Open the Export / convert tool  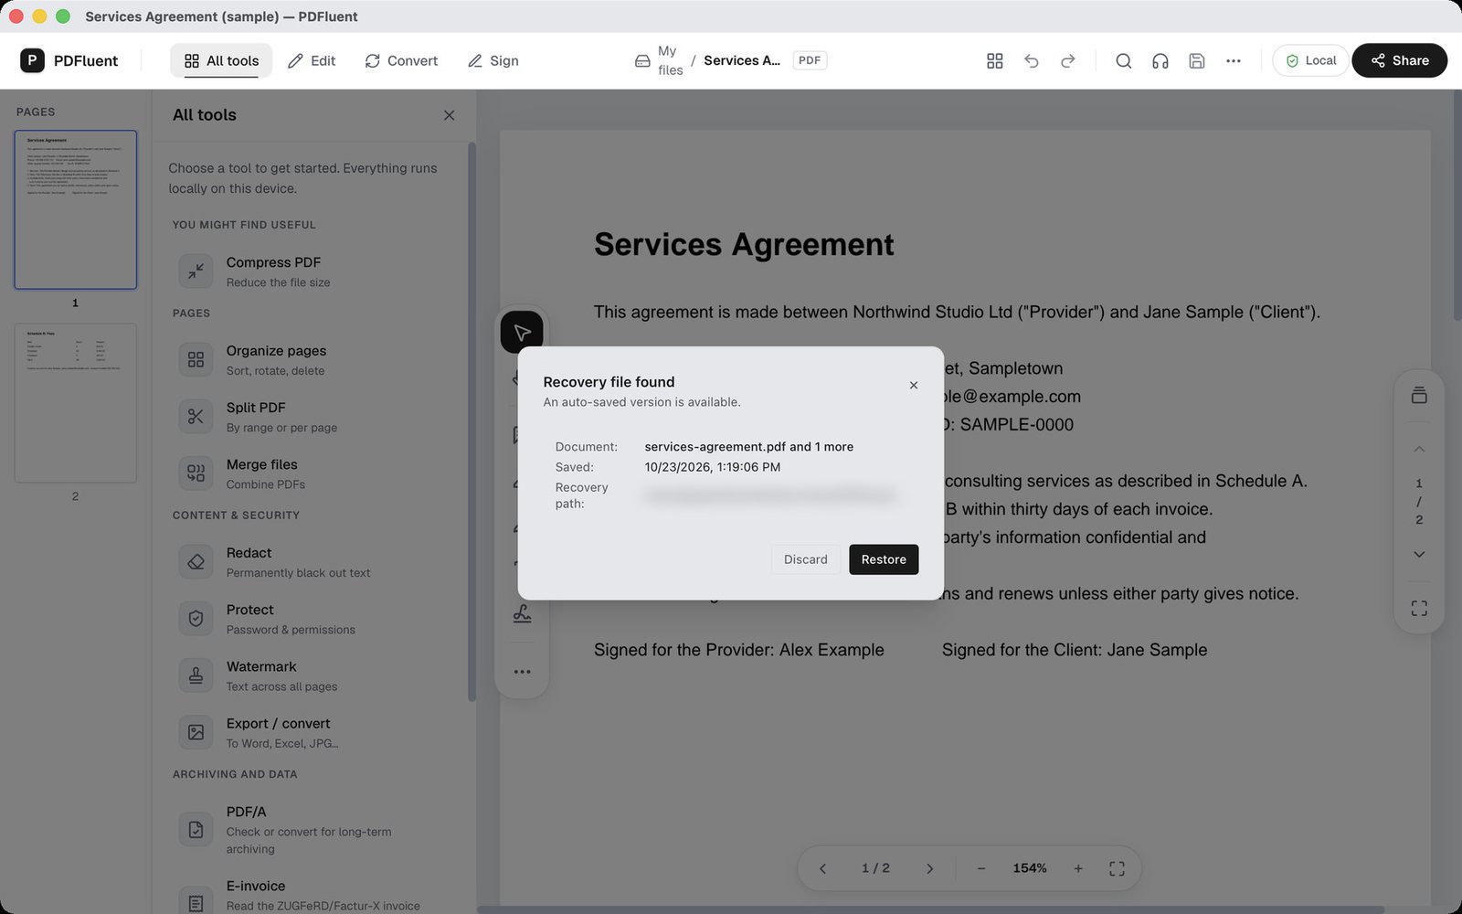pos(316,732)
